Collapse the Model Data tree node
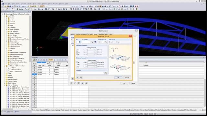Screen dimensions: 207x116 (5, 16)
